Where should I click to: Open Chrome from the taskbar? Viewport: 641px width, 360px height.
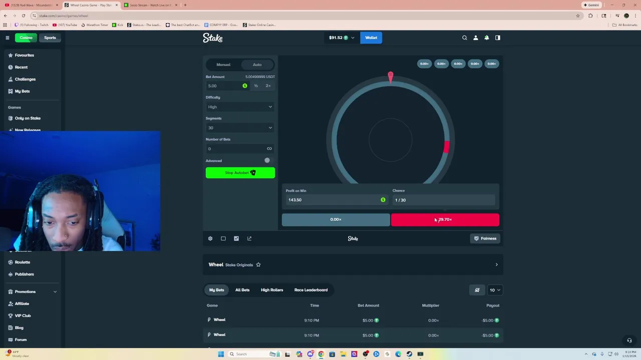(321, 354)
